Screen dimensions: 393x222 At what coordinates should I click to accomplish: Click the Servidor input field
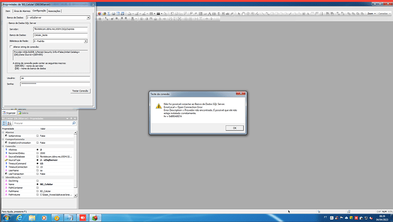point(60,29)
